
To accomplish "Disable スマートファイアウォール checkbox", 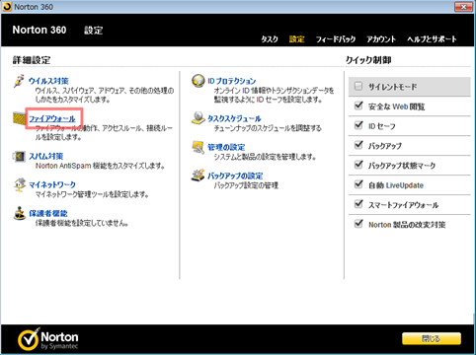I will point(358,204).
